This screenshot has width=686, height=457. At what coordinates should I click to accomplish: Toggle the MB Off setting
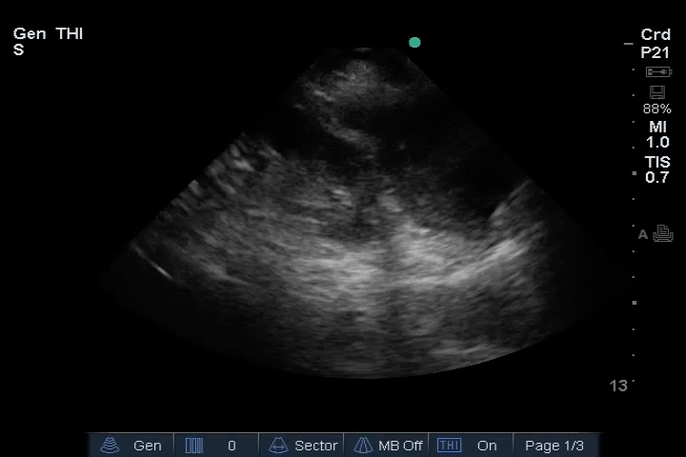tap(400, 446)
